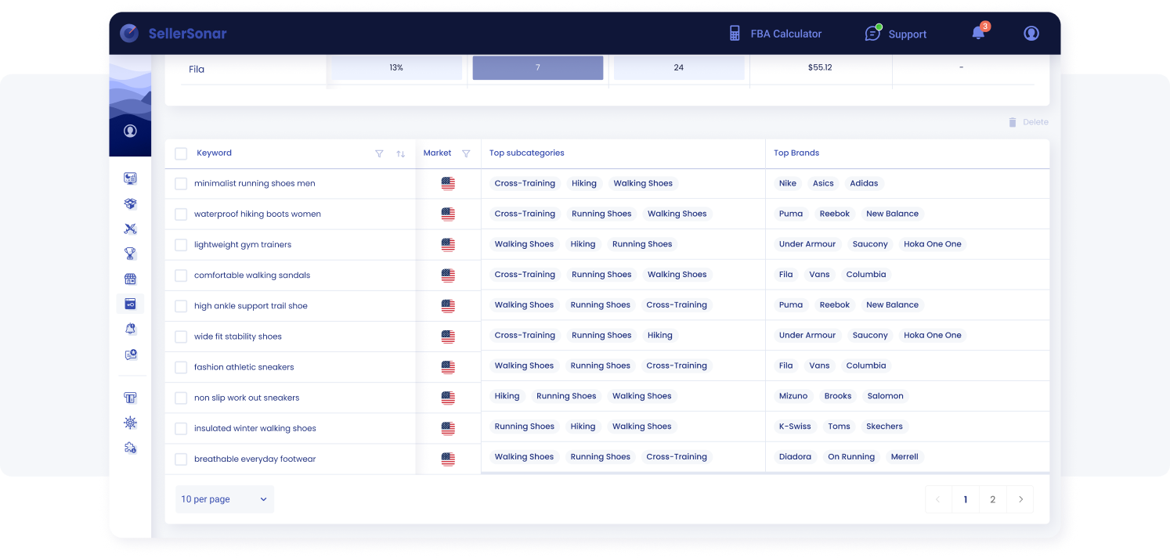The width and height of the screenshot is (1170, 558).
Task: Open the alerts bell icon in sidebar
Action: click(130, 329)
